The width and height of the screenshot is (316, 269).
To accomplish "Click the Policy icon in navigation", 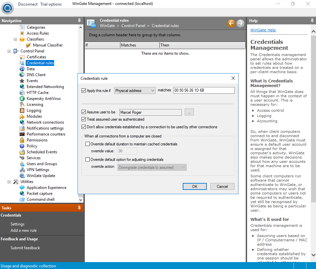I will tap(22, 146).
